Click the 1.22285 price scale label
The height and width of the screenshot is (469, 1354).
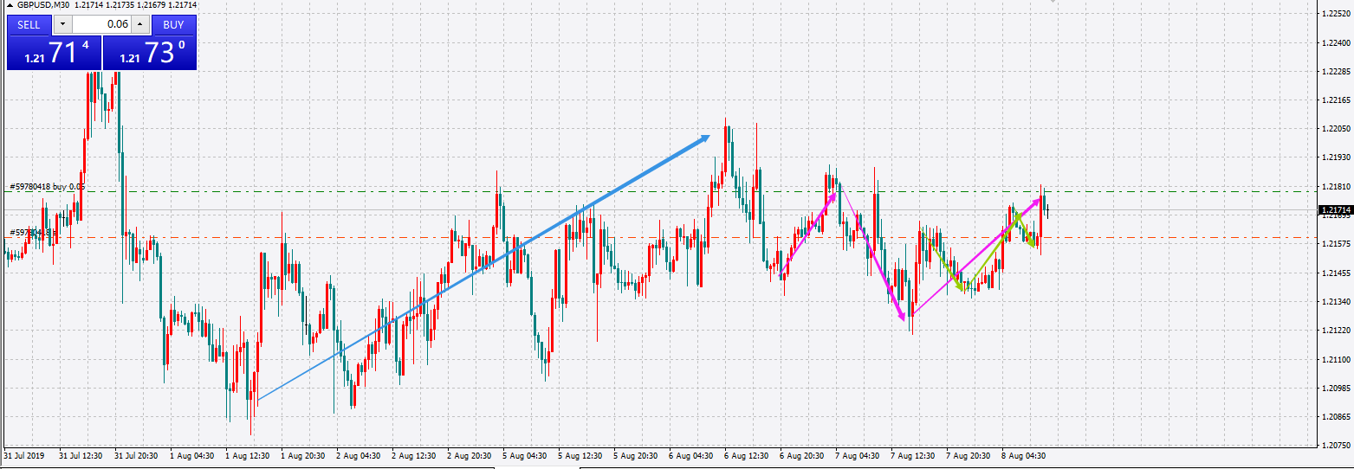pos(1338,71)
